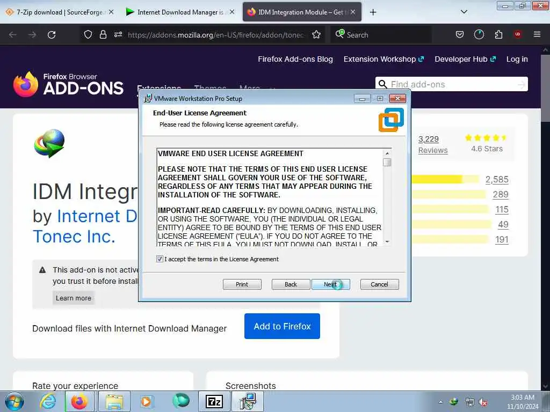Open Developer Hub link

pos(465,59)
